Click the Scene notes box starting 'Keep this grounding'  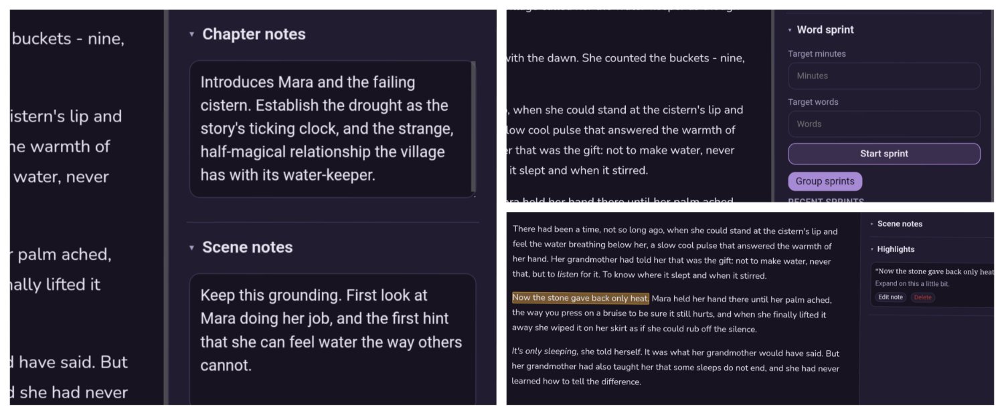332,339
